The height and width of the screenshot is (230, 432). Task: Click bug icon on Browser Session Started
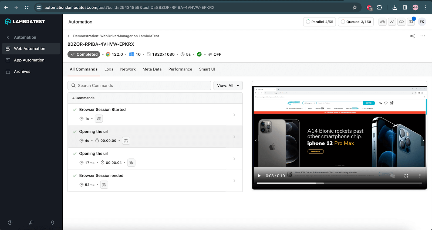[99, 119]
